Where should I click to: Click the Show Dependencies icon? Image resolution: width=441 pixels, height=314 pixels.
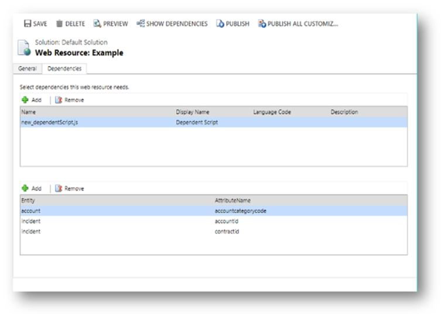pos(141,24)
